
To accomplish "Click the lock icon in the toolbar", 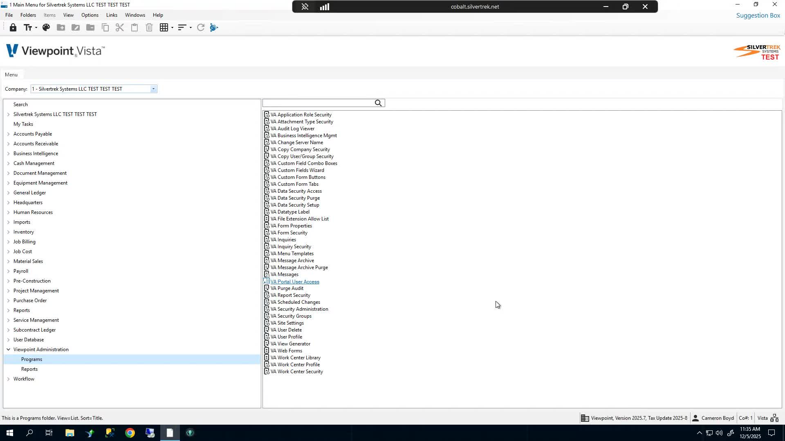I will pyautogui.click(x=13, y=28).
